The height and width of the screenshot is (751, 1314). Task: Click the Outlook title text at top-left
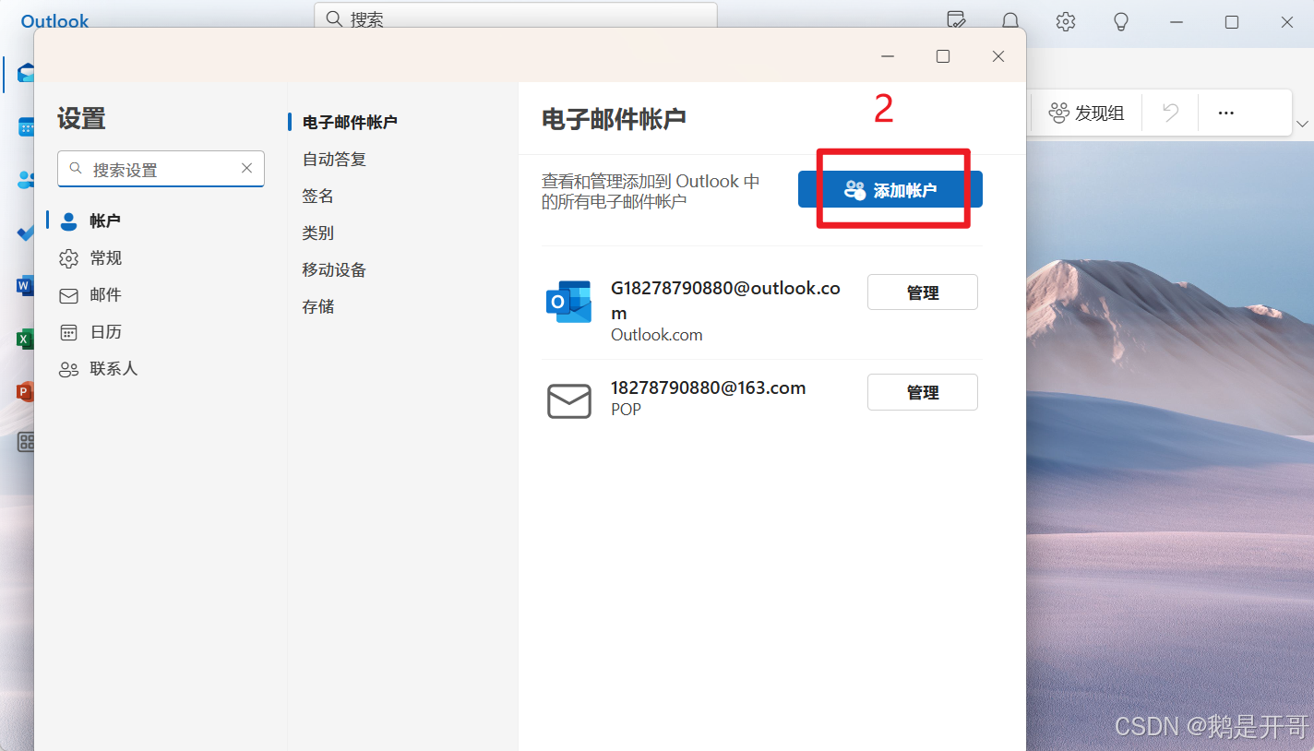coord(54,21)
